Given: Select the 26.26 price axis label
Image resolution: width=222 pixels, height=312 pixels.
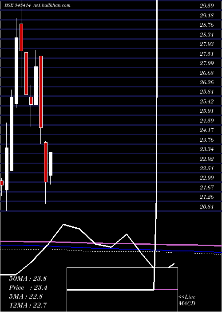Looking at the screenshot, I should click(207, 82).
